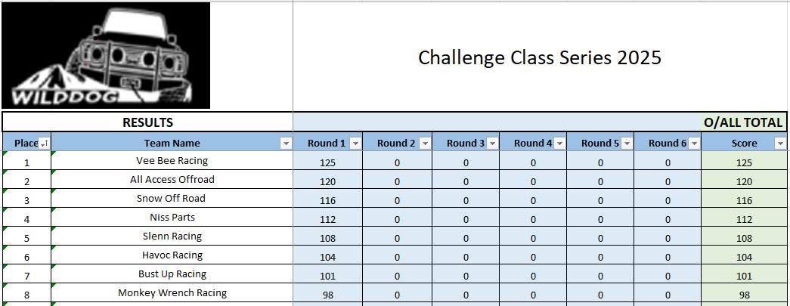Open the Round 1 filter dropdown
Image resolution: width=790 pixels, height=306 pixels.
[x=356, y=144]
